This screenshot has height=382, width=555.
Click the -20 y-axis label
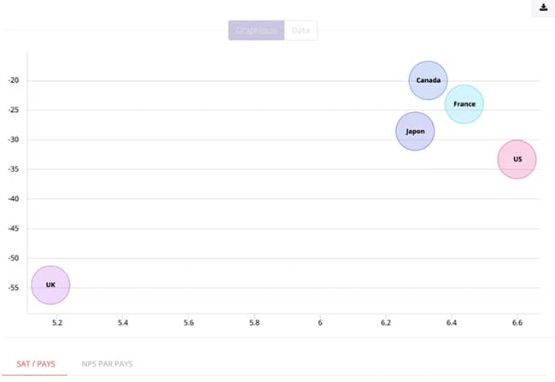coord(14,80)
